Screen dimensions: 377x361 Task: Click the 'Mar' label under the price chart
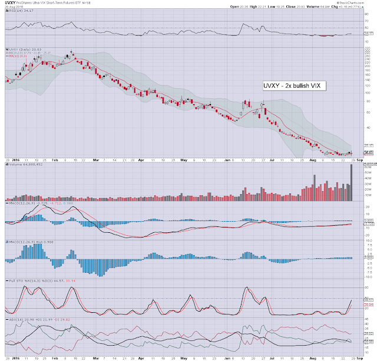click(x=96, y=160)
